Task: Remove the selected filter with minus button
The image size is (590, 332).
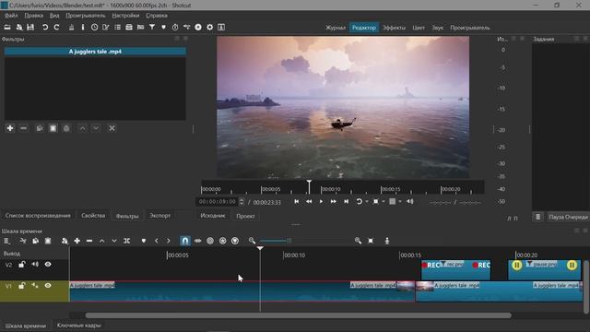Action: click(x=23, y=128)
